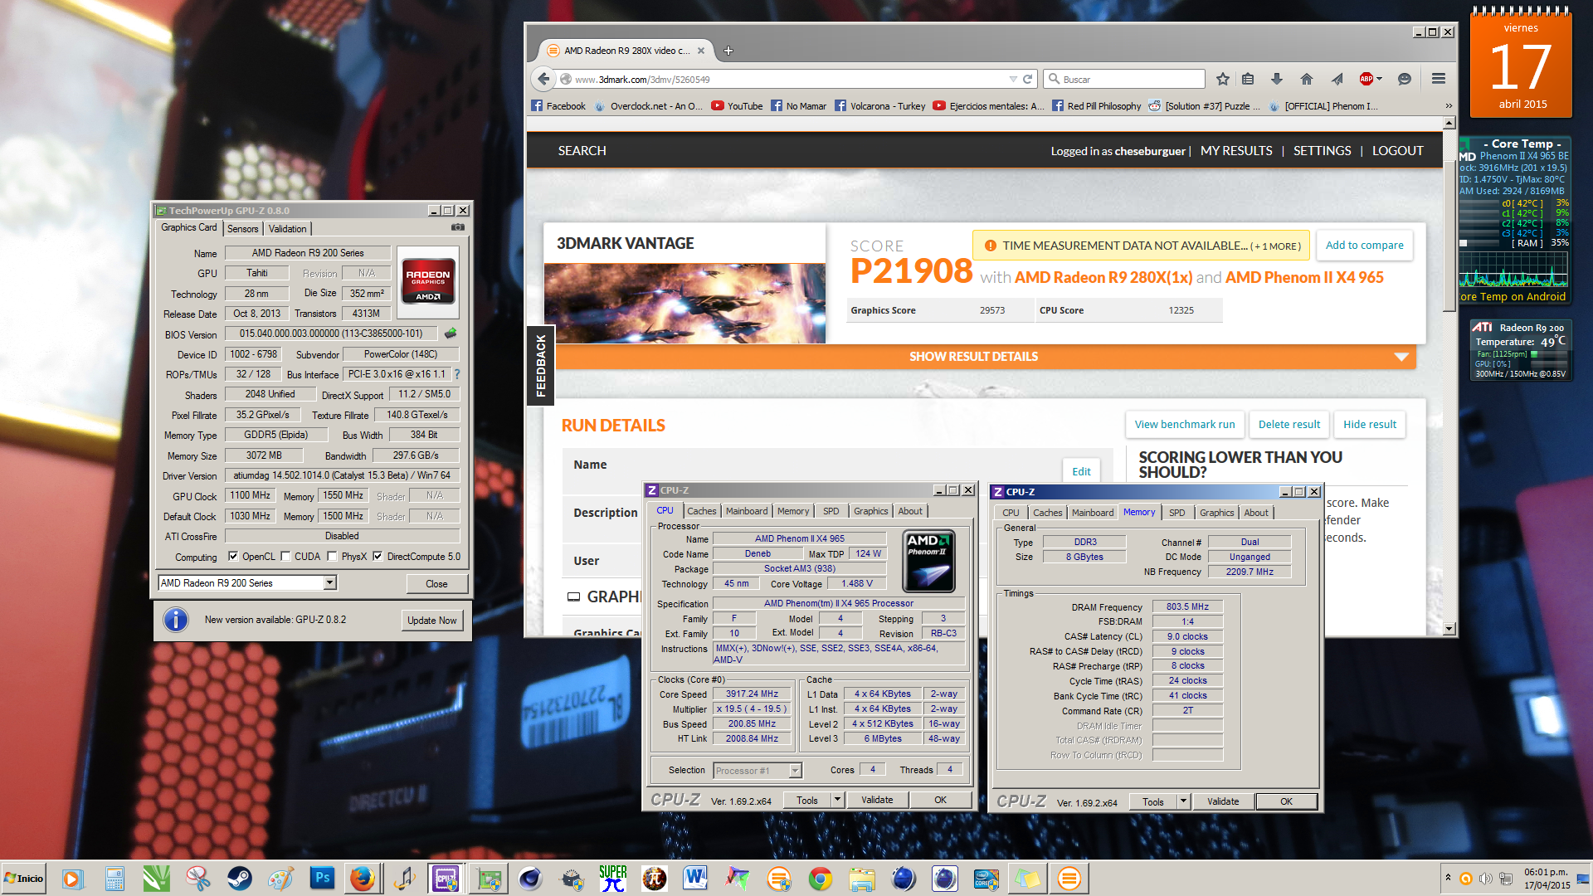Open the AMD Radeon R9 200 Series card dropdown

click(330, 583)
